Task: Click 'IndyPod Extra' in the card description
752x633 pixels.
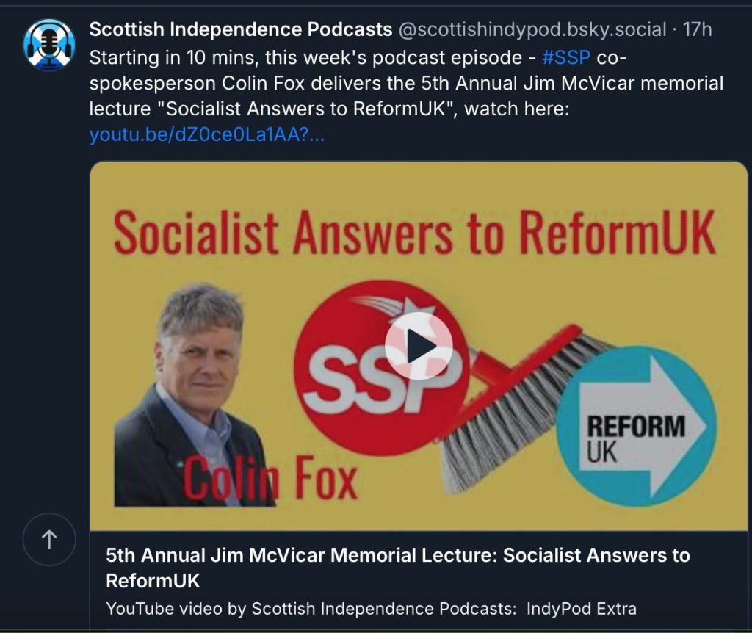Action: tap(582, 609)
